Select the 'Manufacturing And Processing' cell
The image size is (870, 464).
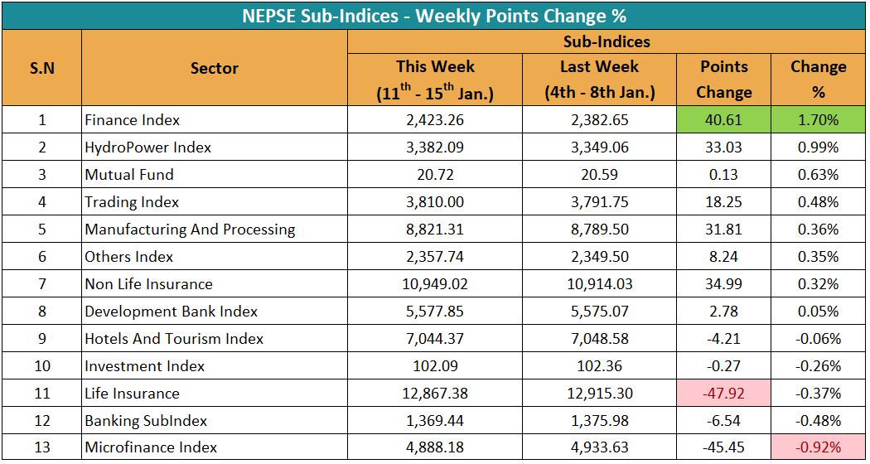point(190,230)
